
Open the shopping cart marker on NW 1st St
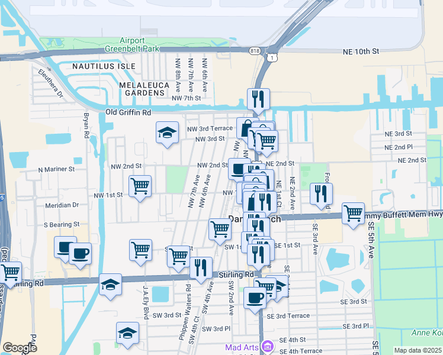(x=140, y=186)
